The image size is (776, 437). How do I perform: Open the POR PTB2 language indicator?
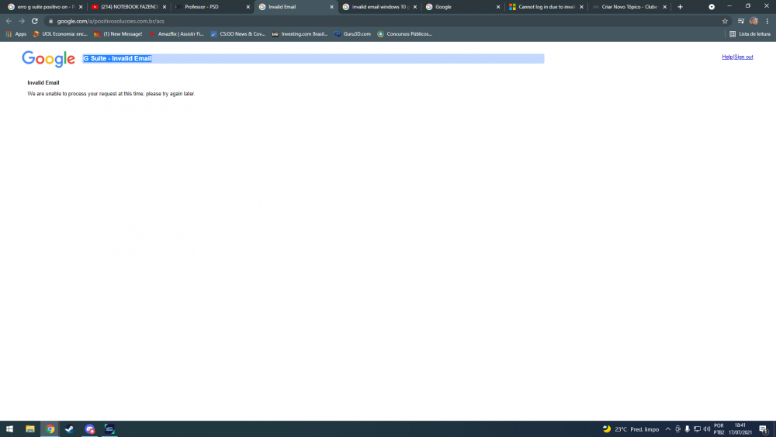coord(719,429)
